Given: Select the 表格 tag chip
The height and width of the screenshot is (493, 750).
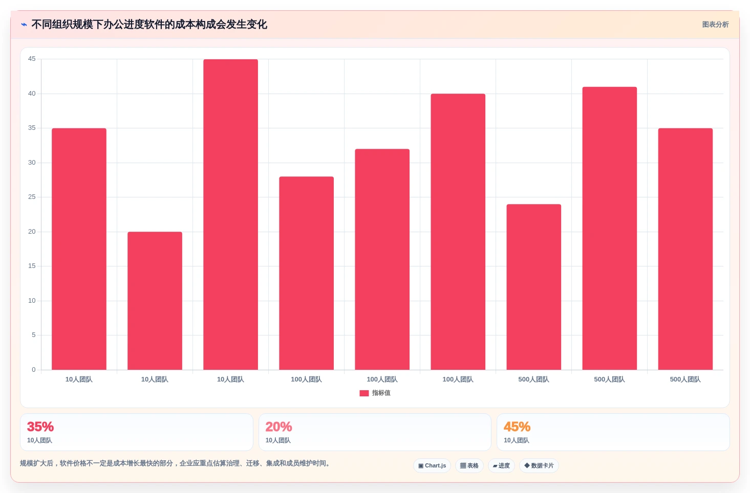Looking at the screenshot, I should [x=469, y=465].
